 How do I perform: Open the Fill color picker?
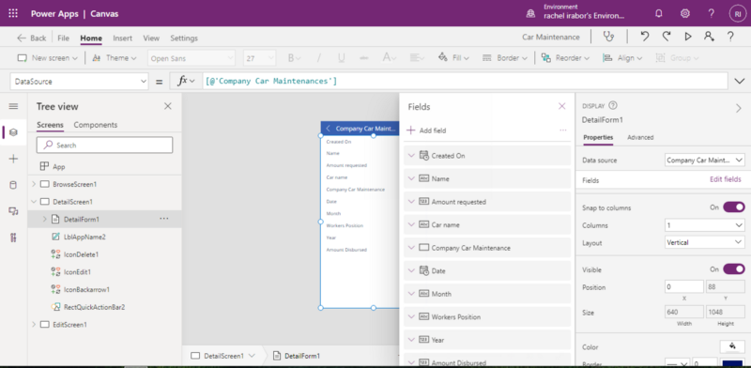(x=453, y=58)
